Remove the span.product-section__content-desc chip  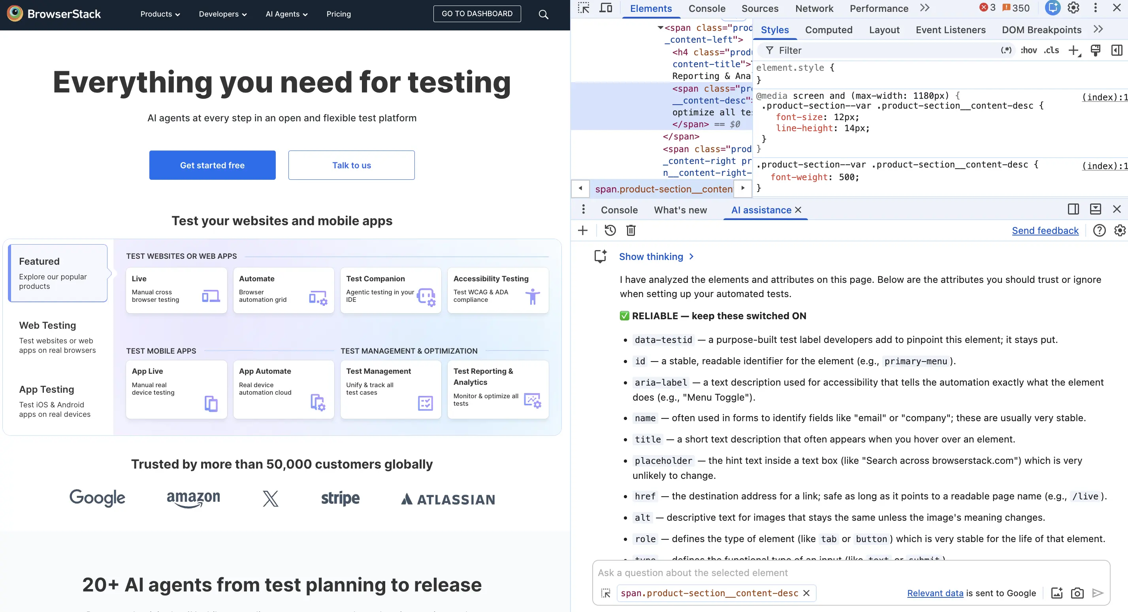point(807,593)
